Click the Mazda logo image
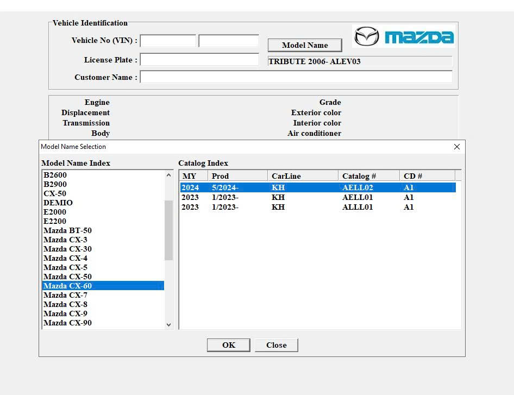The height and width of the screenshot is (395, 514). click(x=404, y=36)
